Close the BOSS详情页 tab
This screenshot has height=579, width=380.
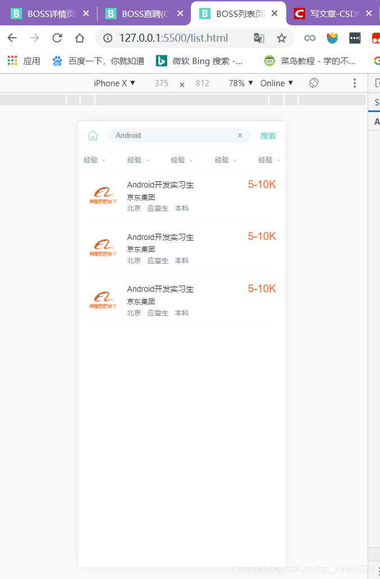coord(86,14)
